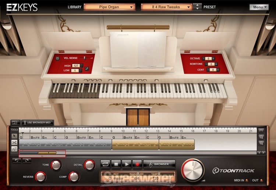The height and width of the screenshot is (190, 276).
Task: Click the 4/4 time signature field
Action: click(137, 178)
